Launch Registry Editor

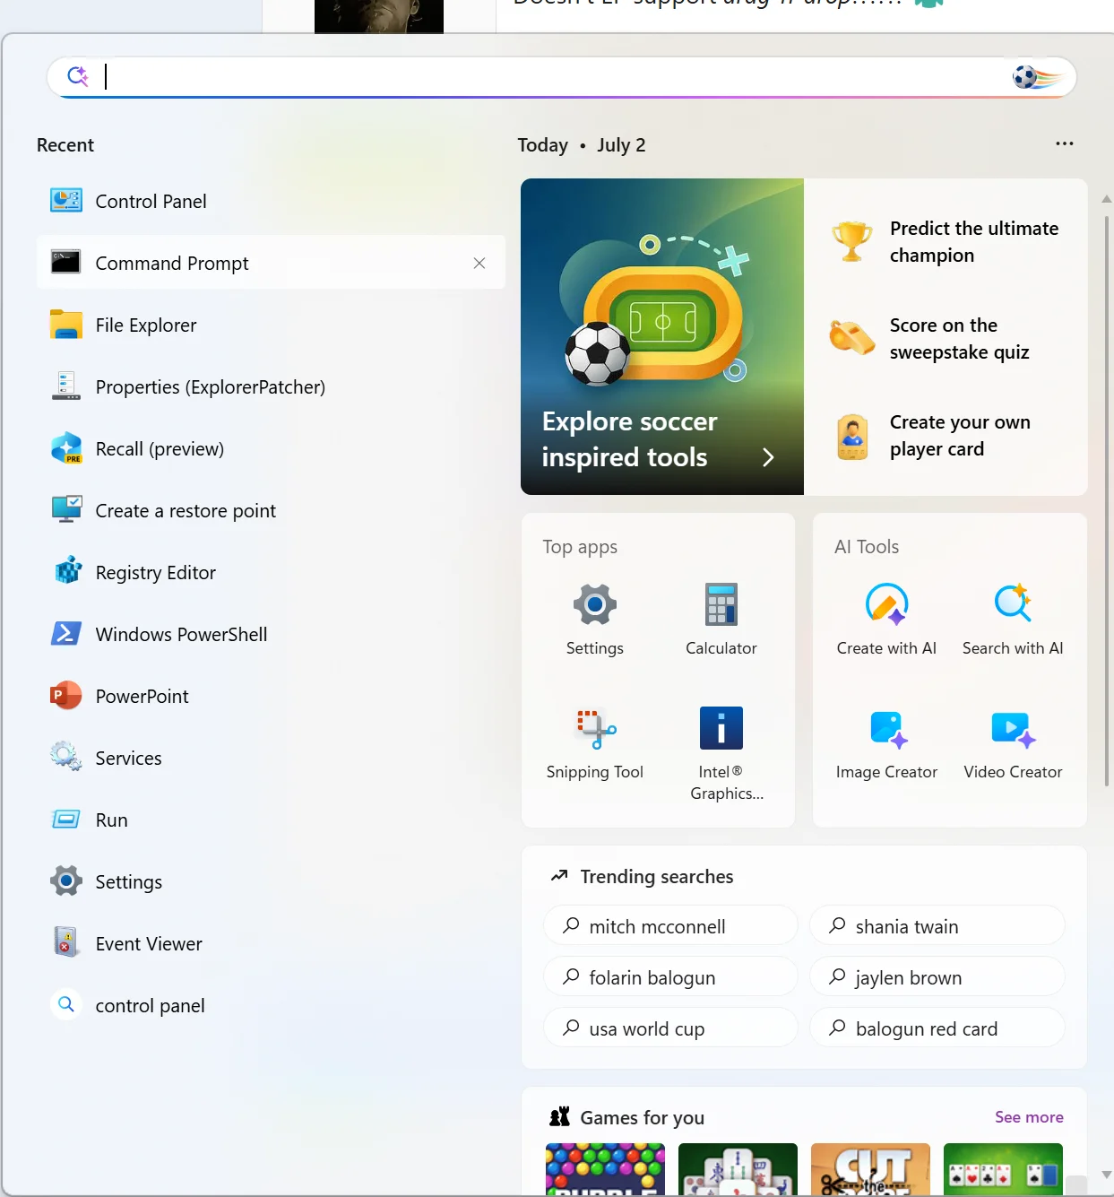click(271, 572)
